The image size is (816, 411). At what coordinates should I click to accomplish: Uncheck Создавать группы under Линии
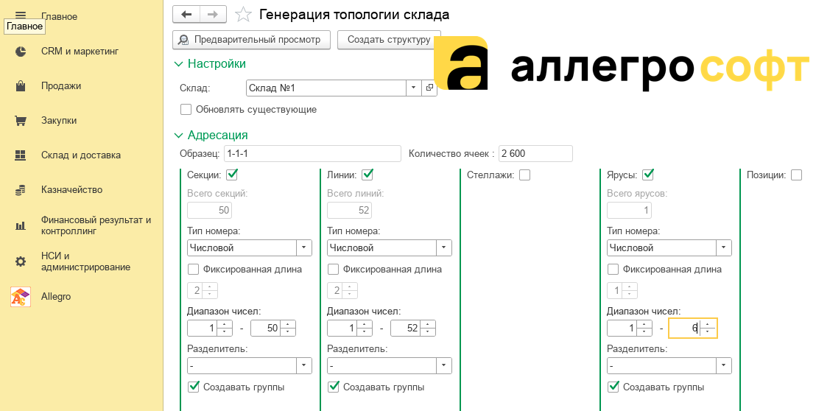tap(334, 387)
